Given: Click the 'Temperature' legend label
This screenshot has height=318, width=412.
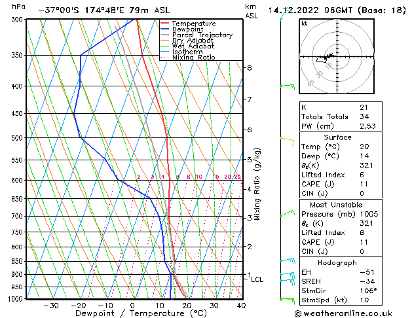Looking at the screenshot, I should (194, 24).
